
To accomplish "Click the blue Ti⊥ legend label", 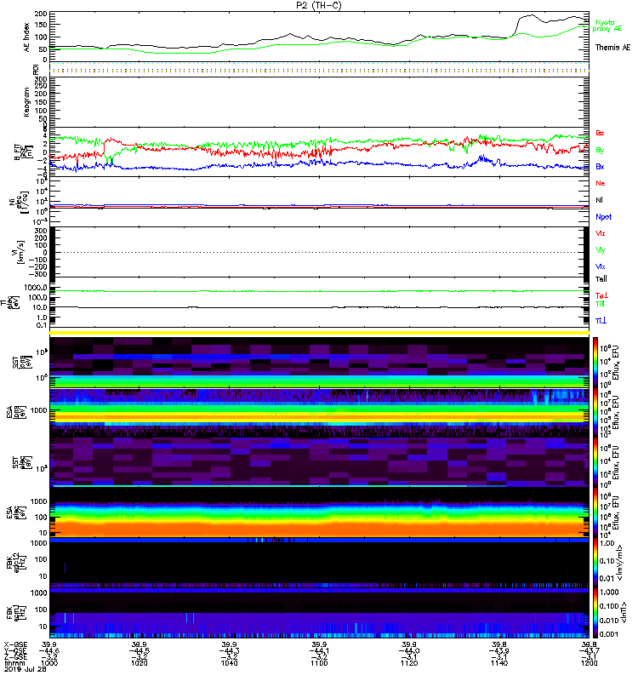I will (x=601, y=321).
